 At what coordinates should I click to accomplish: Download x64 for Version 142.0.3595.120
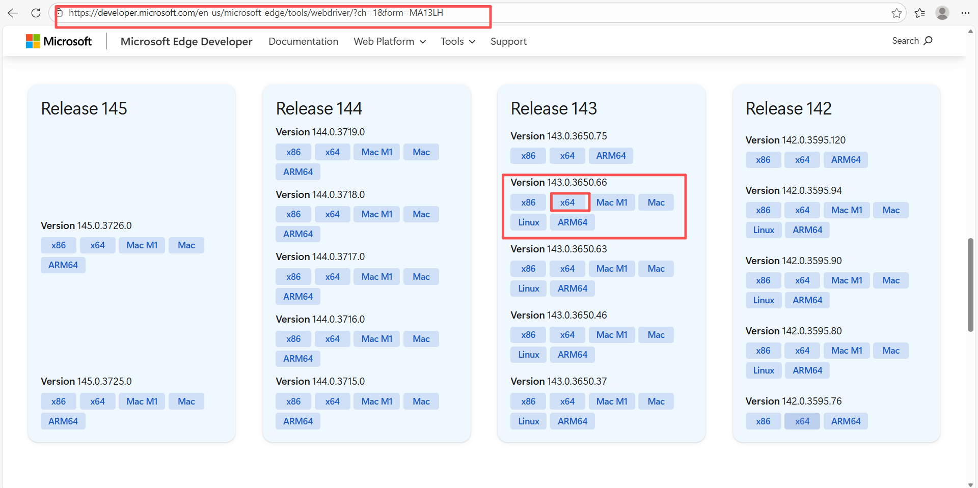point(802,160)
